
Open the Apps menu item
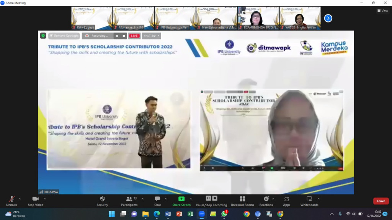[286, 201]
